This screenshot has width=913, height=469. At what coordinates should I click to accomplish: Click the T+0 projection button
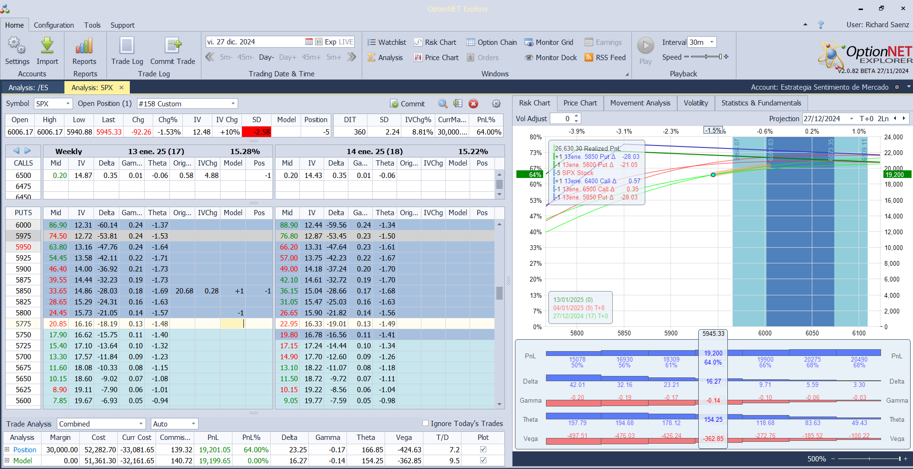click(866, 119)
